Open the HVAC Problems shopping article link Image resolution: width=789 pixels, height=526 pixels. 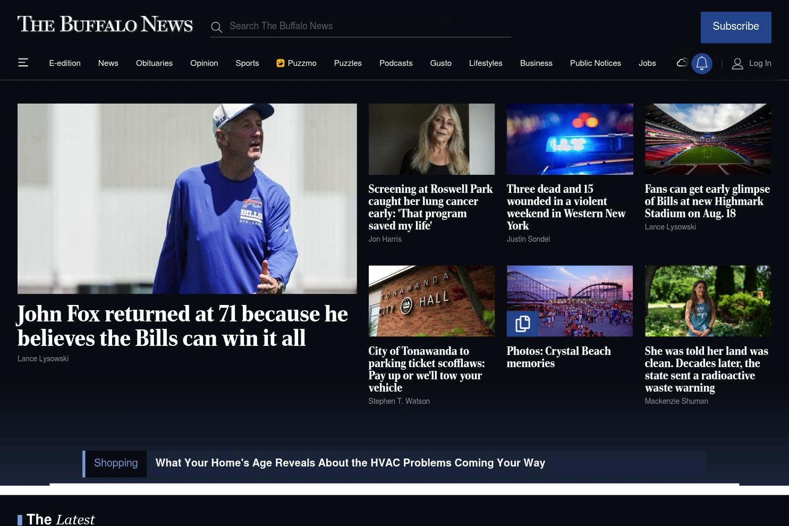coord(351,463)
